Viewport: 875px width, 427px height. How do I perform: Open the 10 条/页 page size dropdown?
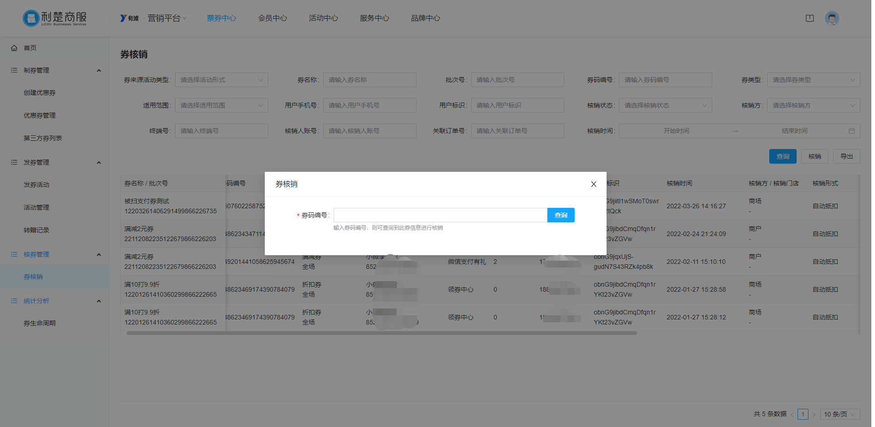pos(840,414)
